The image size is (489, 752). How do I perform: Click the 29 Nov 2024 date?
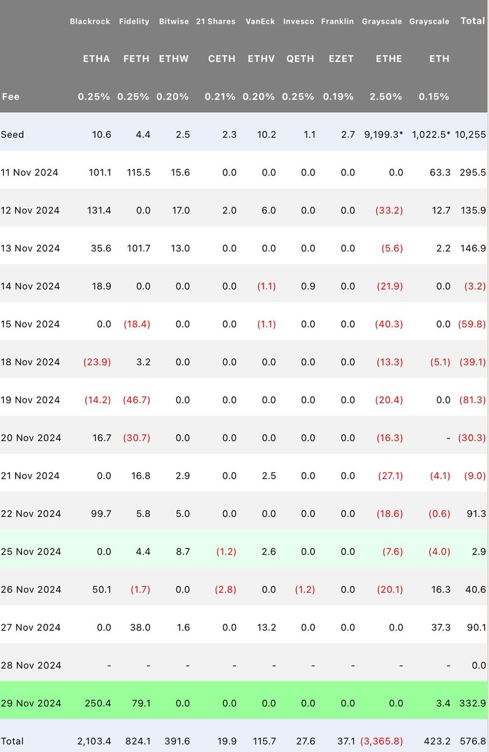[x=30, y=703]
